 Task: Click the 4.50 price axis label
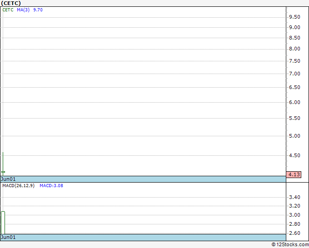pos(294,155)
